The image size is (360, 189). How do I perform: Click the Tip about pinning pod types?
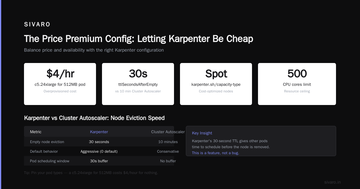pyautogui.click(x=91, y=172)
